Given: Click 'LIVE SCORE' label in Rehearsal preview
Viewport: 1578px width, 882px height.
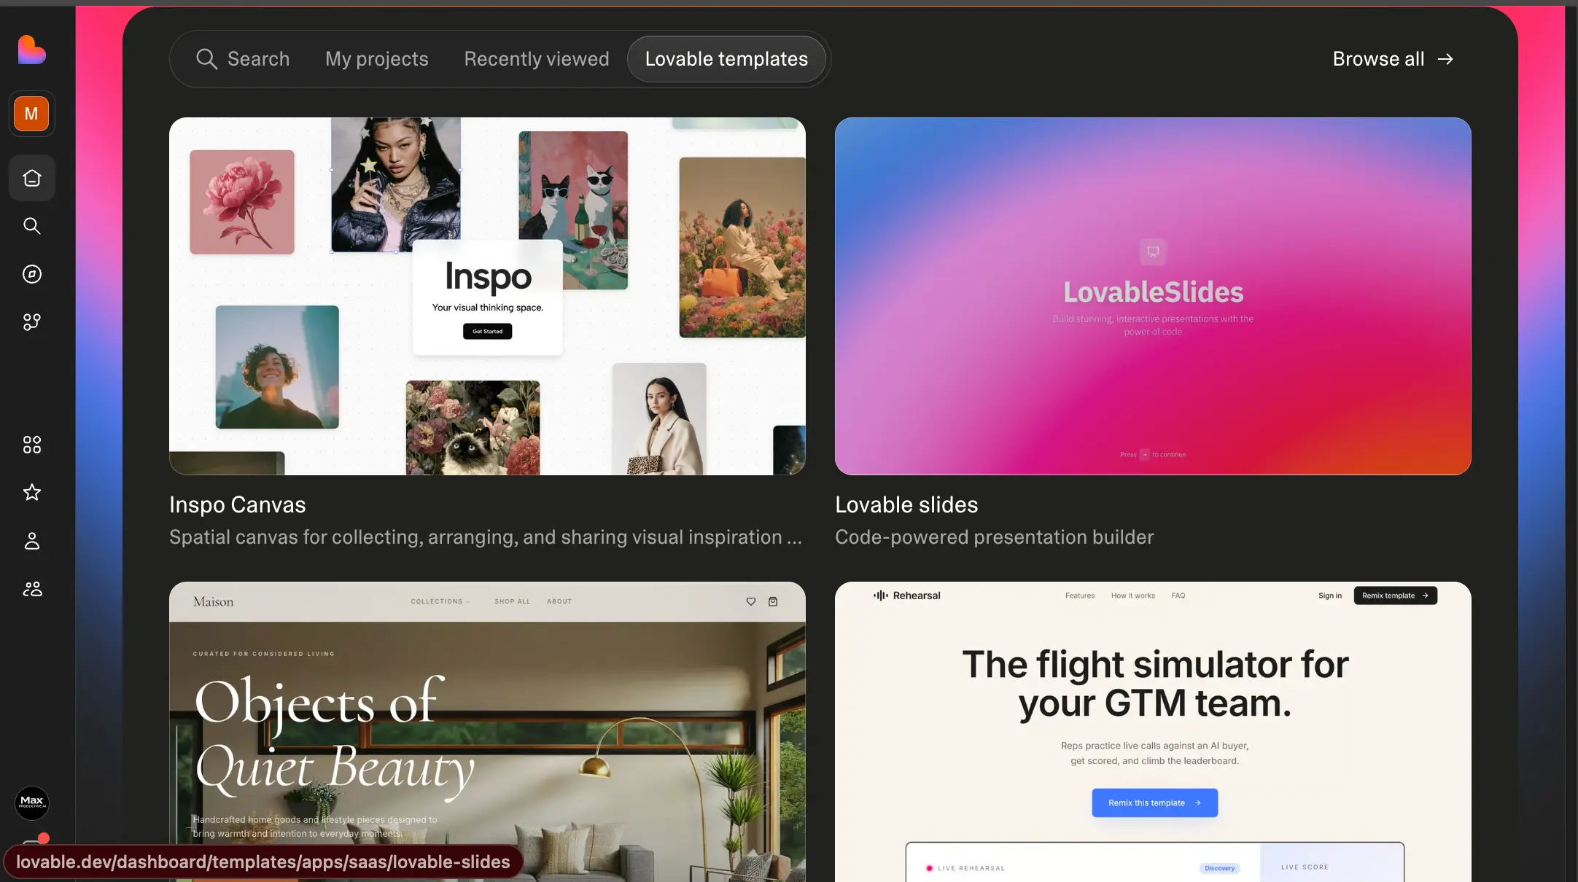Looking at the screenshot, I should (x=1305, y=867).
